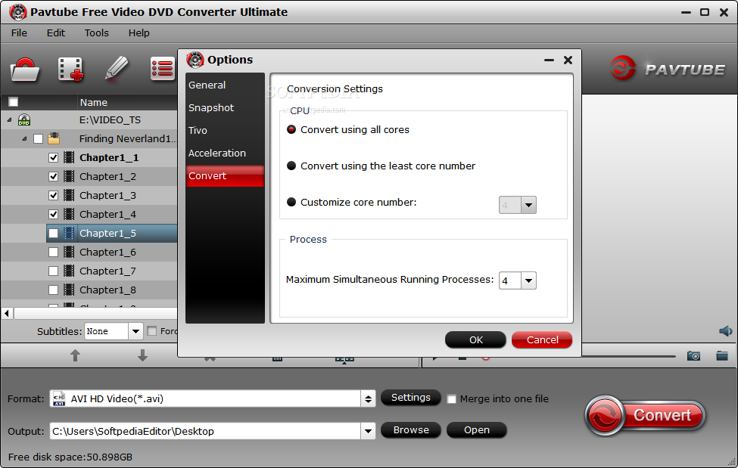The height and width of the screenshot is (468, 738).
Task: Click the left arrow of list scrollbar
Action: [7, 313]
